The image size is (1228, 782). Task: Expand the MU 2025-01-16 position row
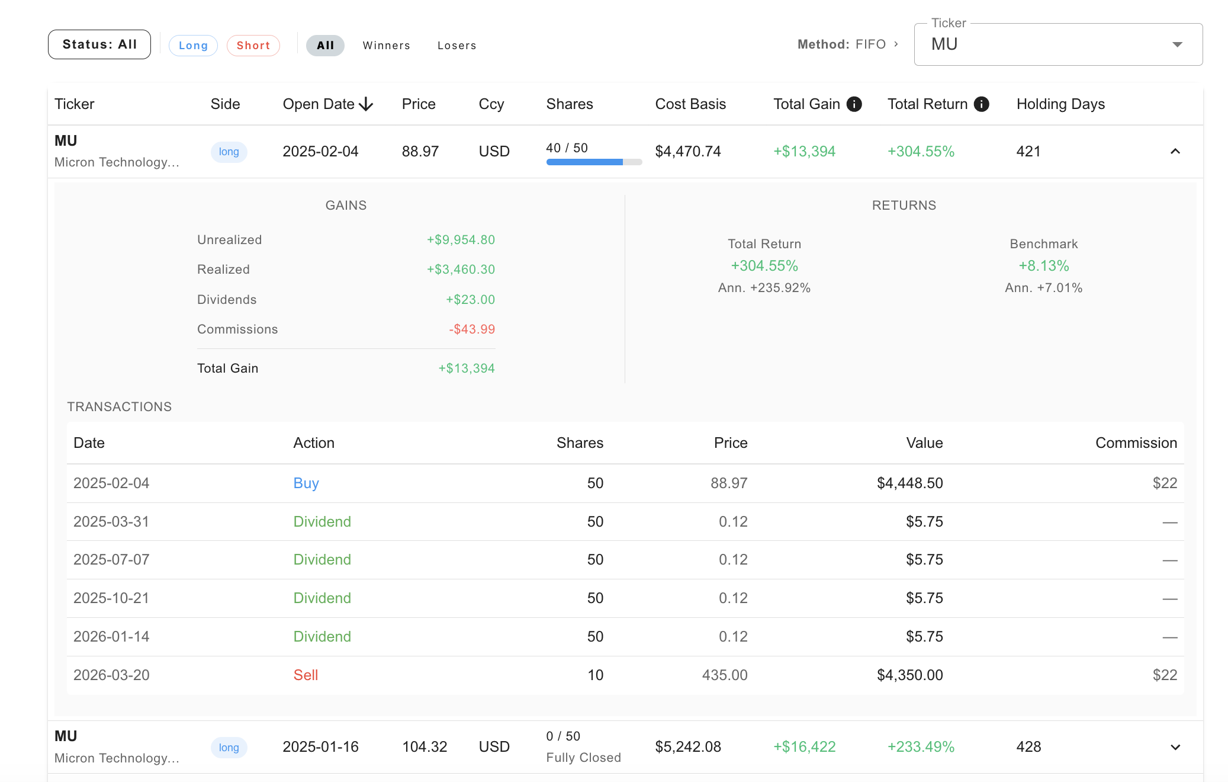click(1175, 747)
